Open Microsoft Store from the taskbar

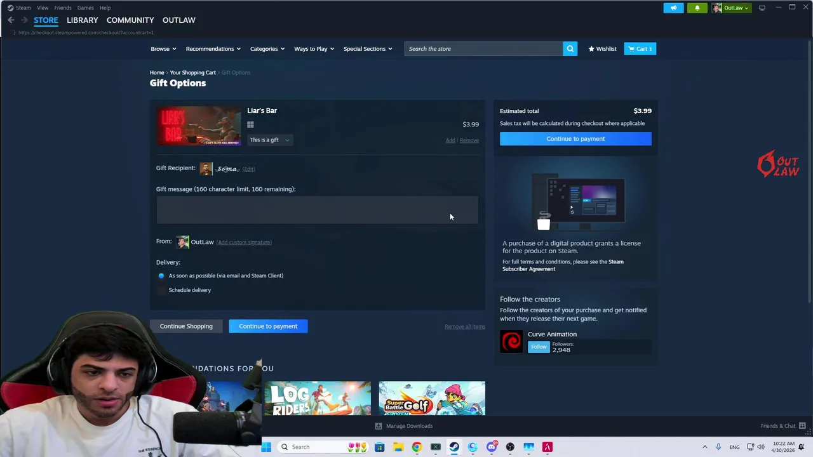click(x=379, y=447)
